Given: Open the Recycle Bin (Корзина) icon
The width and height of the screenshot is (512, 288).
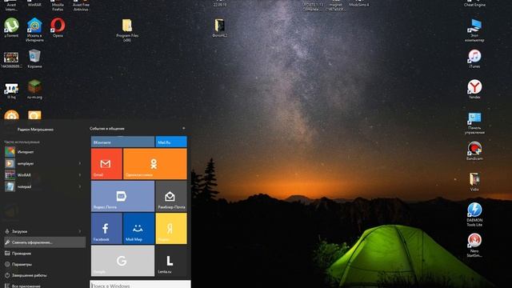Looking at the screenshot, I should click(34, 58).
